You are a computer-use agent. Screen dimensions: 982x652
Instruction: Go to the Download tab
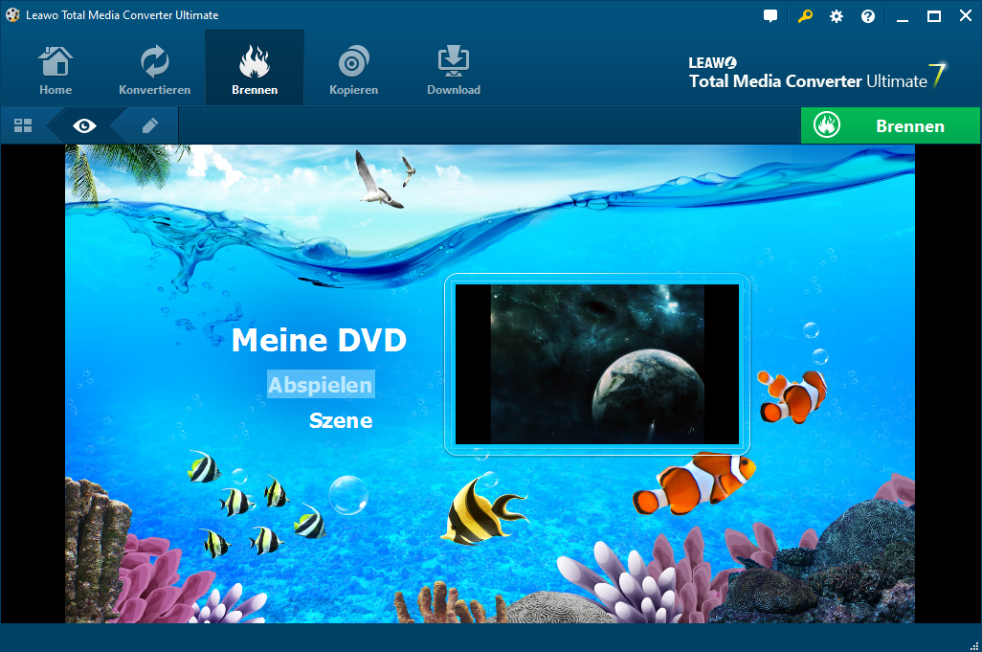[454, 69]
